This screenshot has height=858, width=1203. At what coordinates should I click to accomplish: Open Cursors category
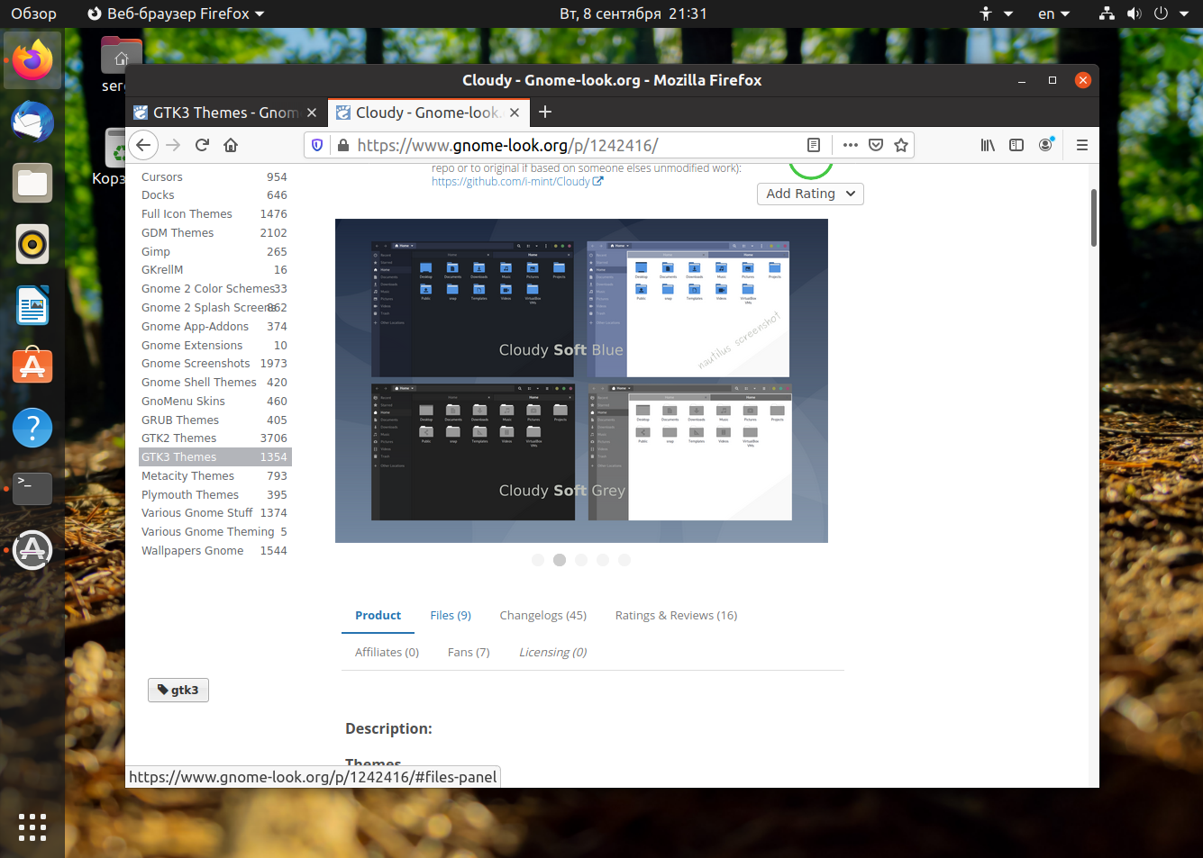tap(214, 176)
